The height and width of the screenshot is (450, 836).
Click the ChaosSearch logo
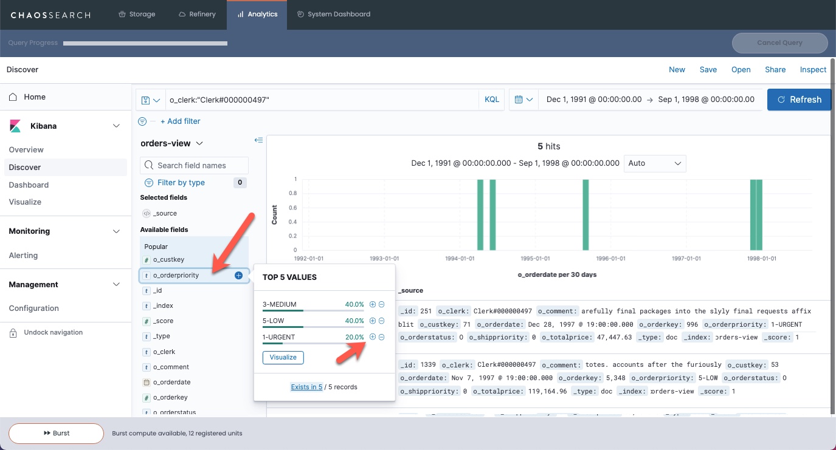(50, 15)
